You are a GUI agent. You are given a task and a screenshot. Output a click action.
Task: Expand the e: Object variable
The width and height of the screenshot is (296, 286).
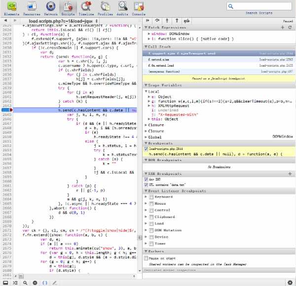tap(149, 97)
